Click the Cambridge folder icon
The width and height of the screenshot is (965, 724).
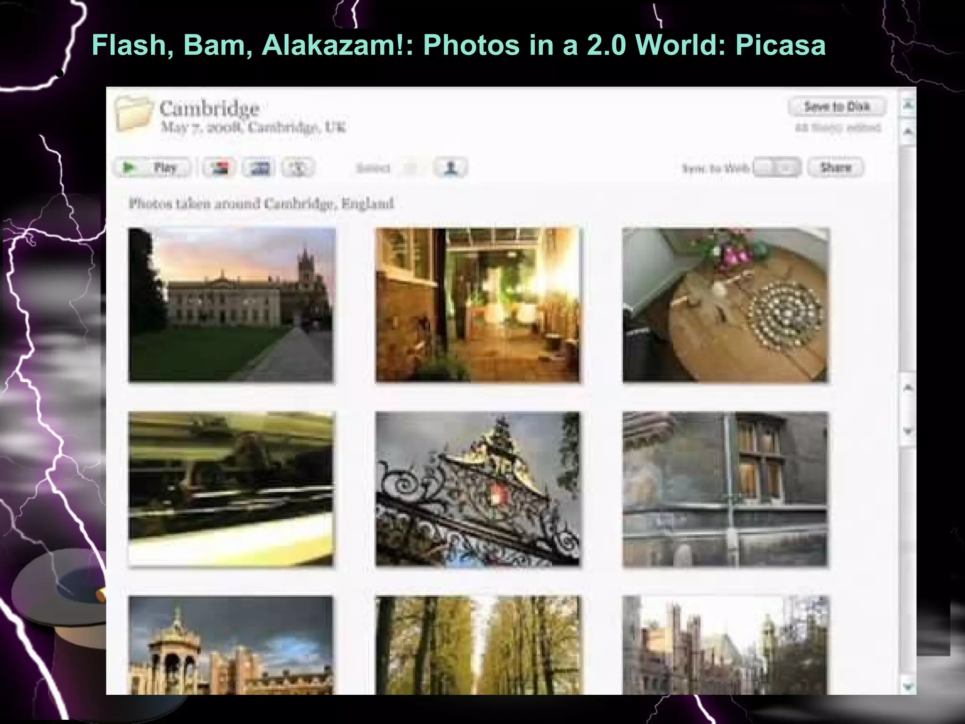134,113
